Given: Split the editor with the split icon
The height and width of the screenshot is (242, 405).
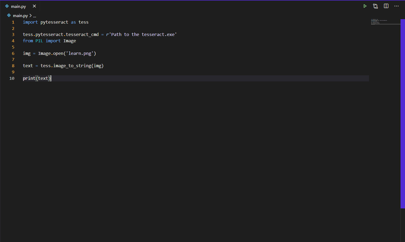Looking at the screenshot, I should pos(386,6).
